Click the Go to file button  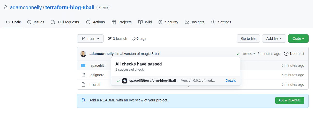pyautogui.click(x=248, y=39)
